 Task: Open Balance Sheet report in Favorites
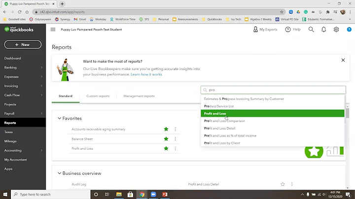point(82,139)
